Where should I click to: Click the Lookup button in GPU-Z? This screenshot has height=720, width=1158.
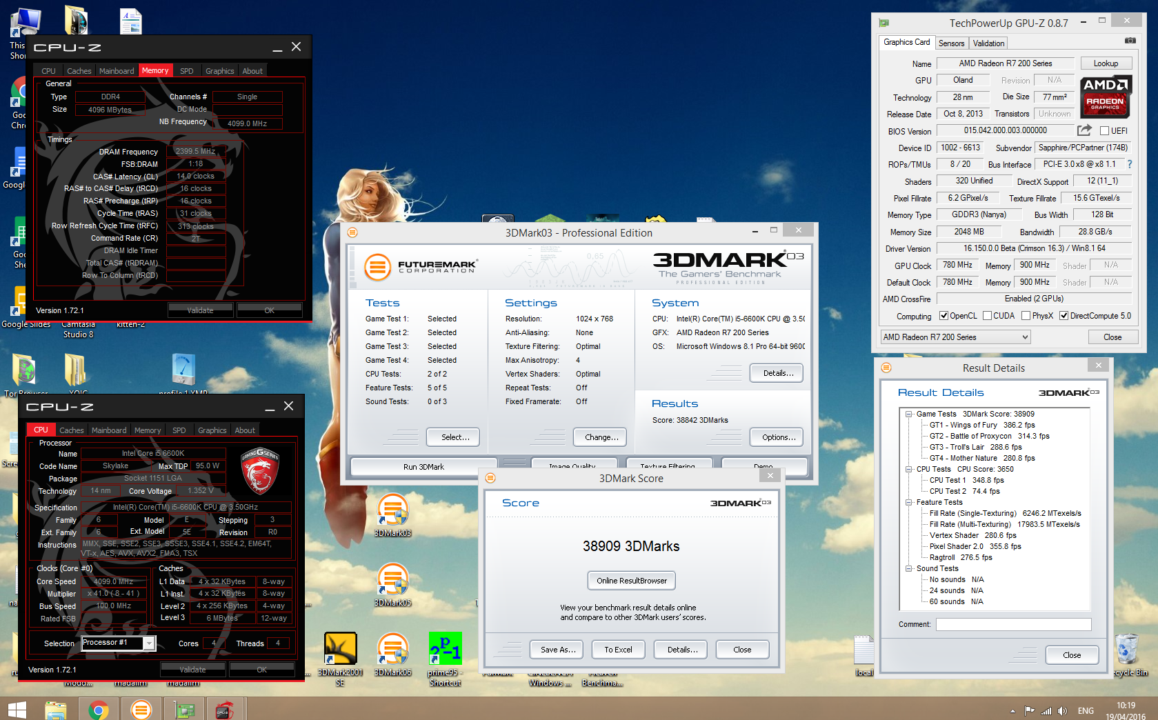(1106, 63)
